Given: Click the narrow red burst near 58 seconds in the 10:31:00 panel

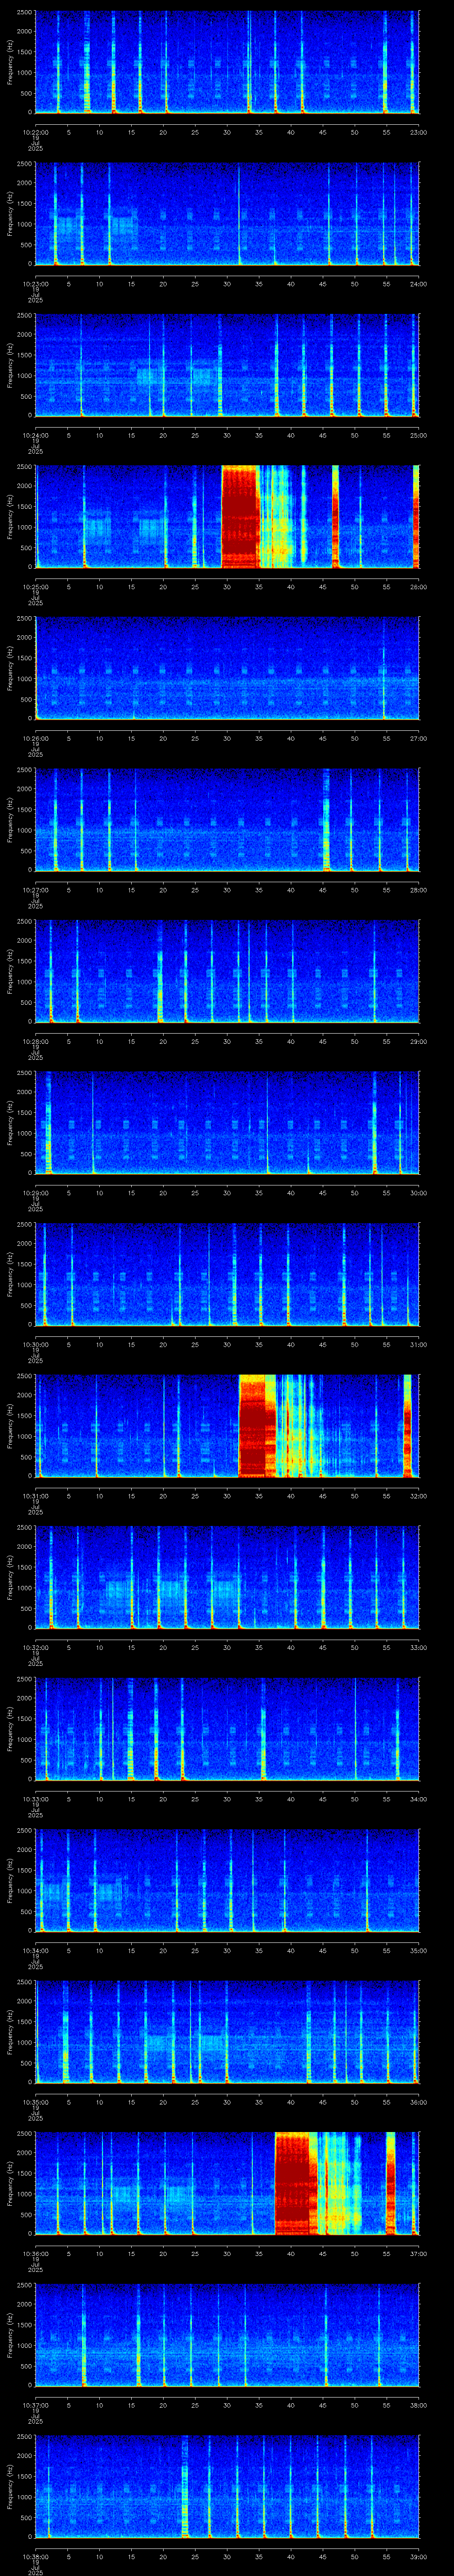Looking at the screenshot, I should (x=407, y=1426).
